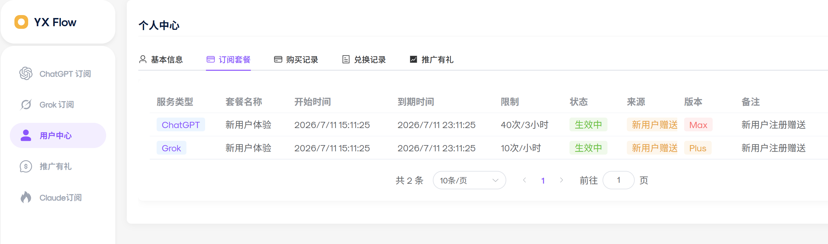Screen dimensions: 828x244
Task: Click the 来源 column header
Action: 636,102
